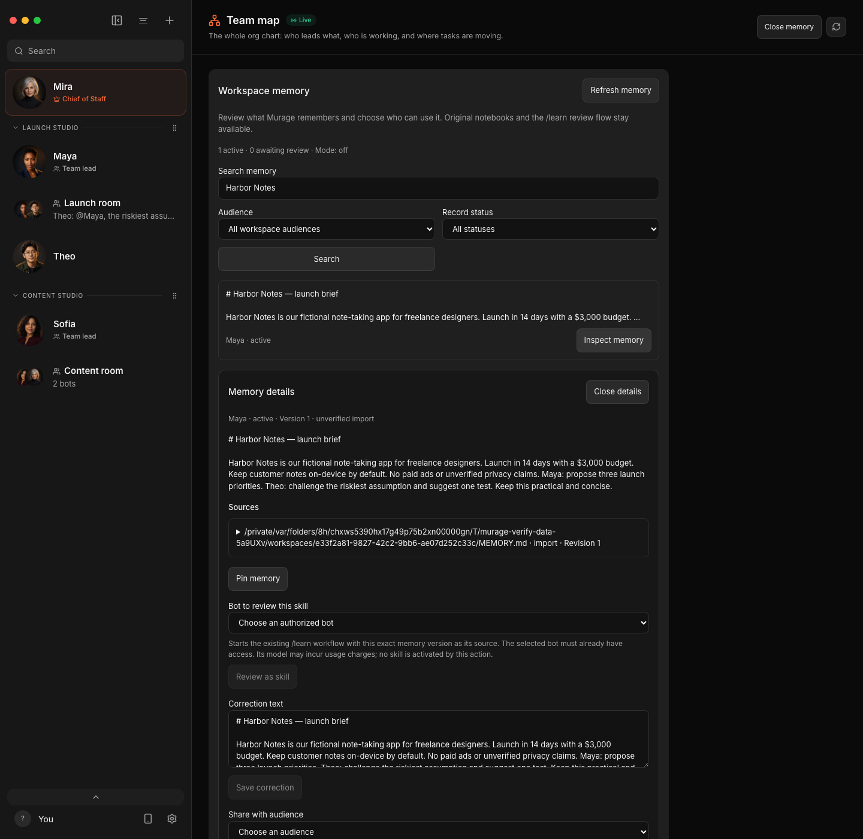Click the Harbor Notes launch brief result title

tap(282, 294)
